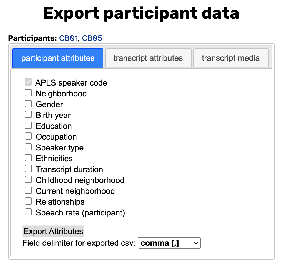Screen dimensions: 281x266
Task: Open the transcript media tab
Action: [230, 58]
